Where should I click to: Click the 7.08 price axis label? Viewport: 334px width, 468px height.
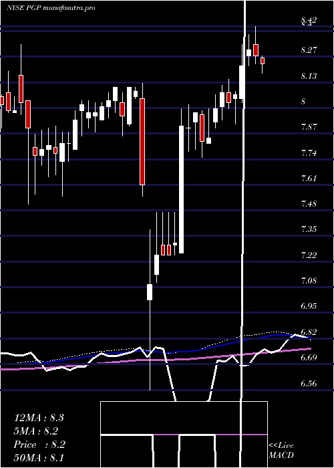point(309,281)
